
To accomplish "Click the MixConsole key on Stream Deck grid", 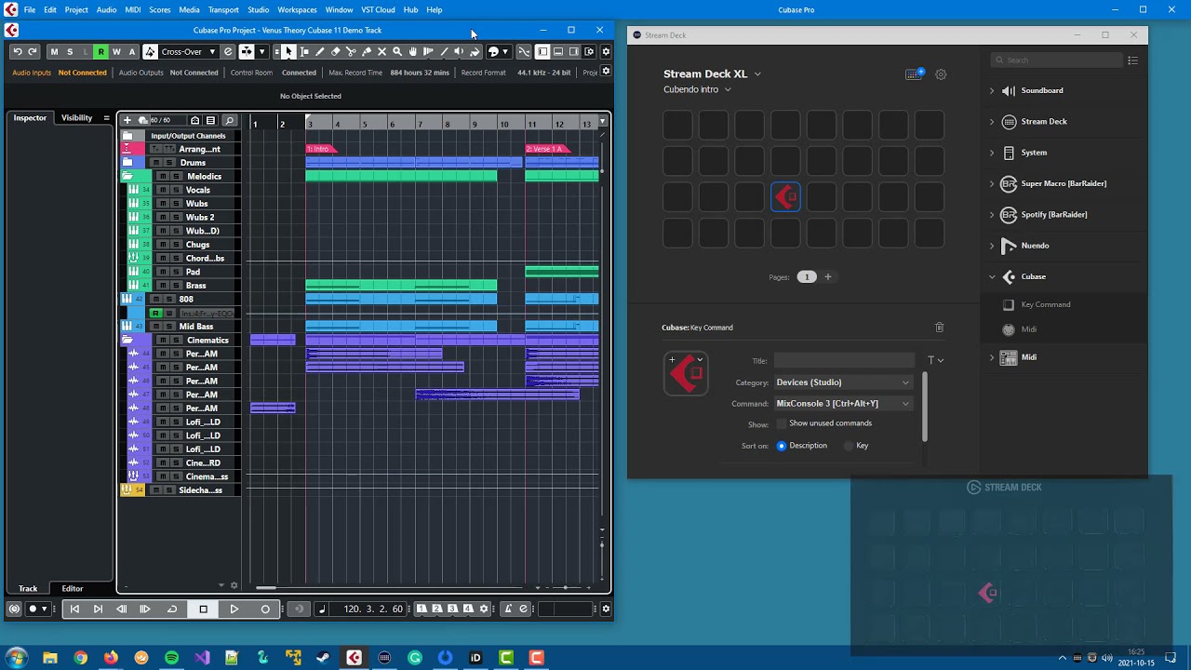I will (x=785, y=197).
